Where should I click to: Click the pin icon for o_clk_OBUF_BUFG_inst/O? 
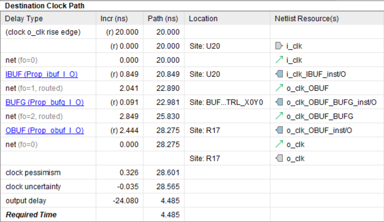(x=279, y=102)
